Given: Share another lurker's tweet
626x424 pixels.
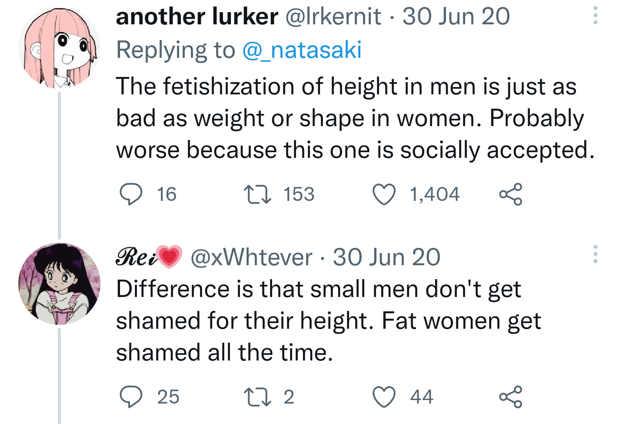Looking at the screenshot, I should coord(511,194).
